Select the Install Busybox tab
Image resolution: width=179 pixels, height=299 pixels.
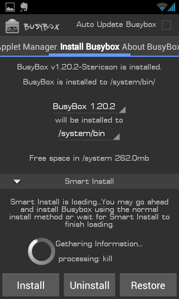[90, 47]
